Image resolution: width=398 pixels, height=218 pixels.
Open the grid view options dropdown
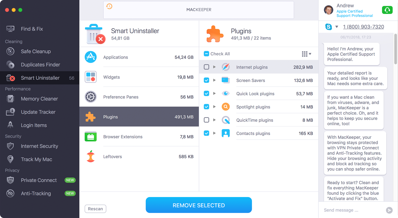click(x=307, y=54)
